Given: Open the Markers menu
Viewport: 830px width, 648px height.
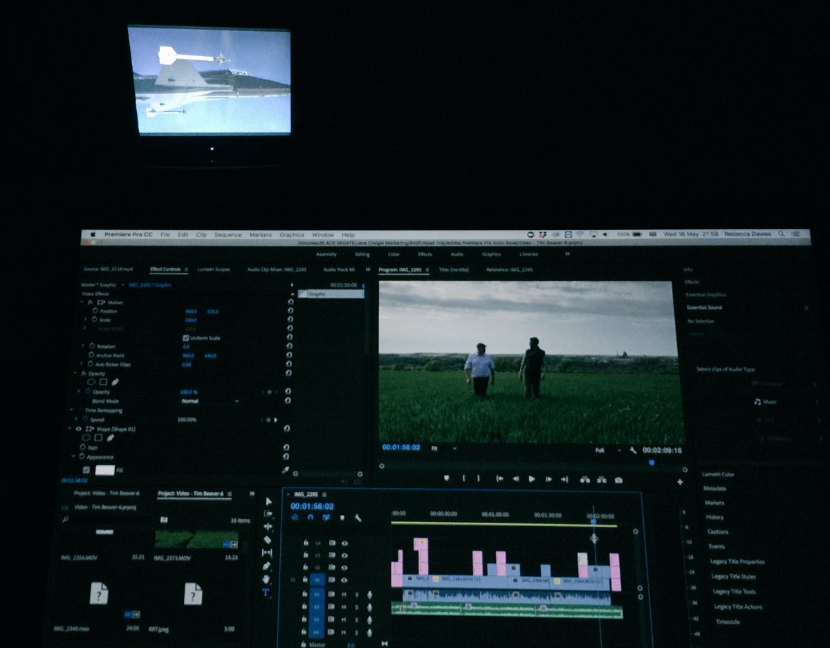Looking at the screenshot, I should point(261,235).
